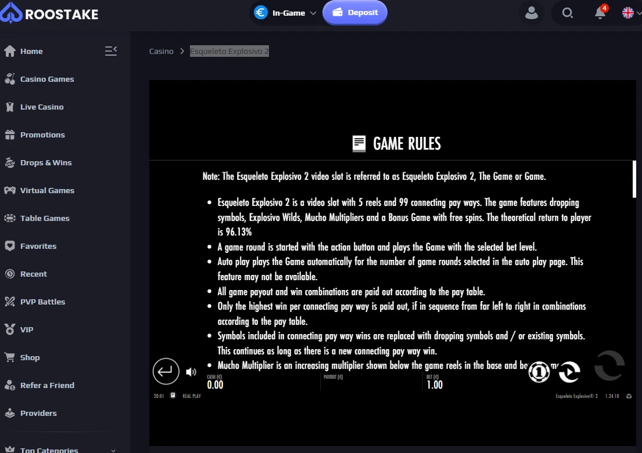Click the Drops & Wins icon
The height and width of the screenshot is (453, 642).
click(x=10, y=162)
